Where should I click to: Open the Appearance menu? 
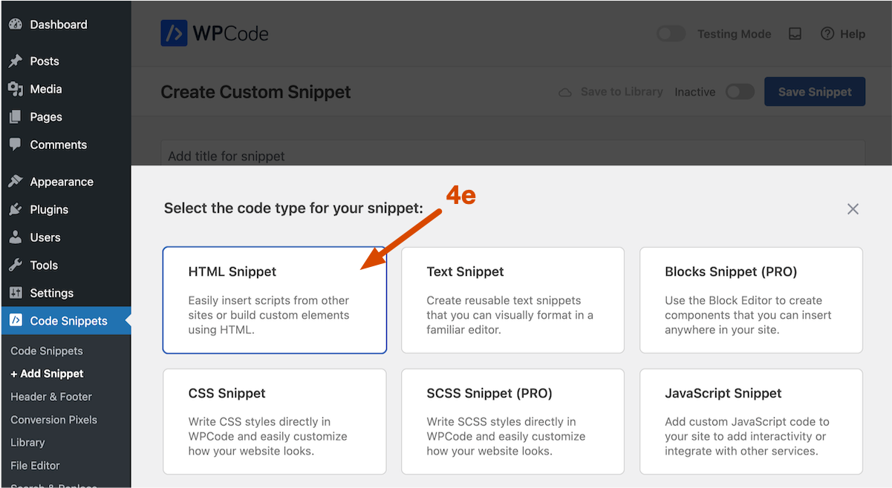pos(62,182)
